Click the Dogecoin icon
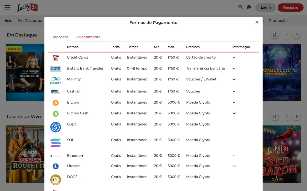 (56, 180)
